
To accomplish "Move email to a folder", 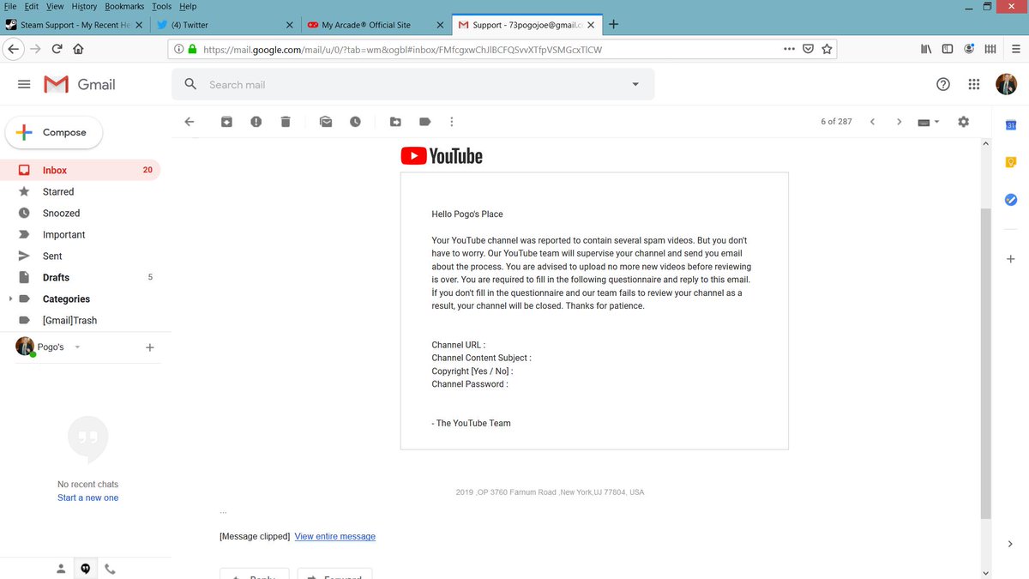I will [x=395, y=122].
